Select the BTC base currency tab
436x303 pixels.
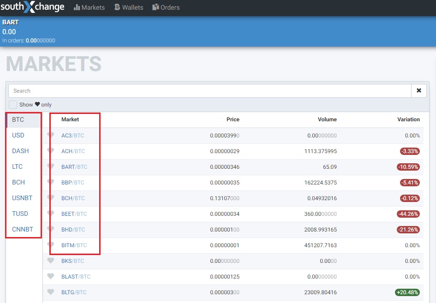(x=24, y=120)
